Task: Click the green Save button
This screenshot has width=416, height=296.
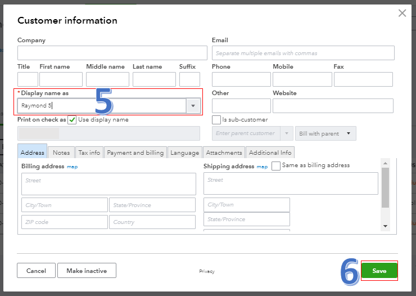Action: pyautogui.click(x=379, y=271)
